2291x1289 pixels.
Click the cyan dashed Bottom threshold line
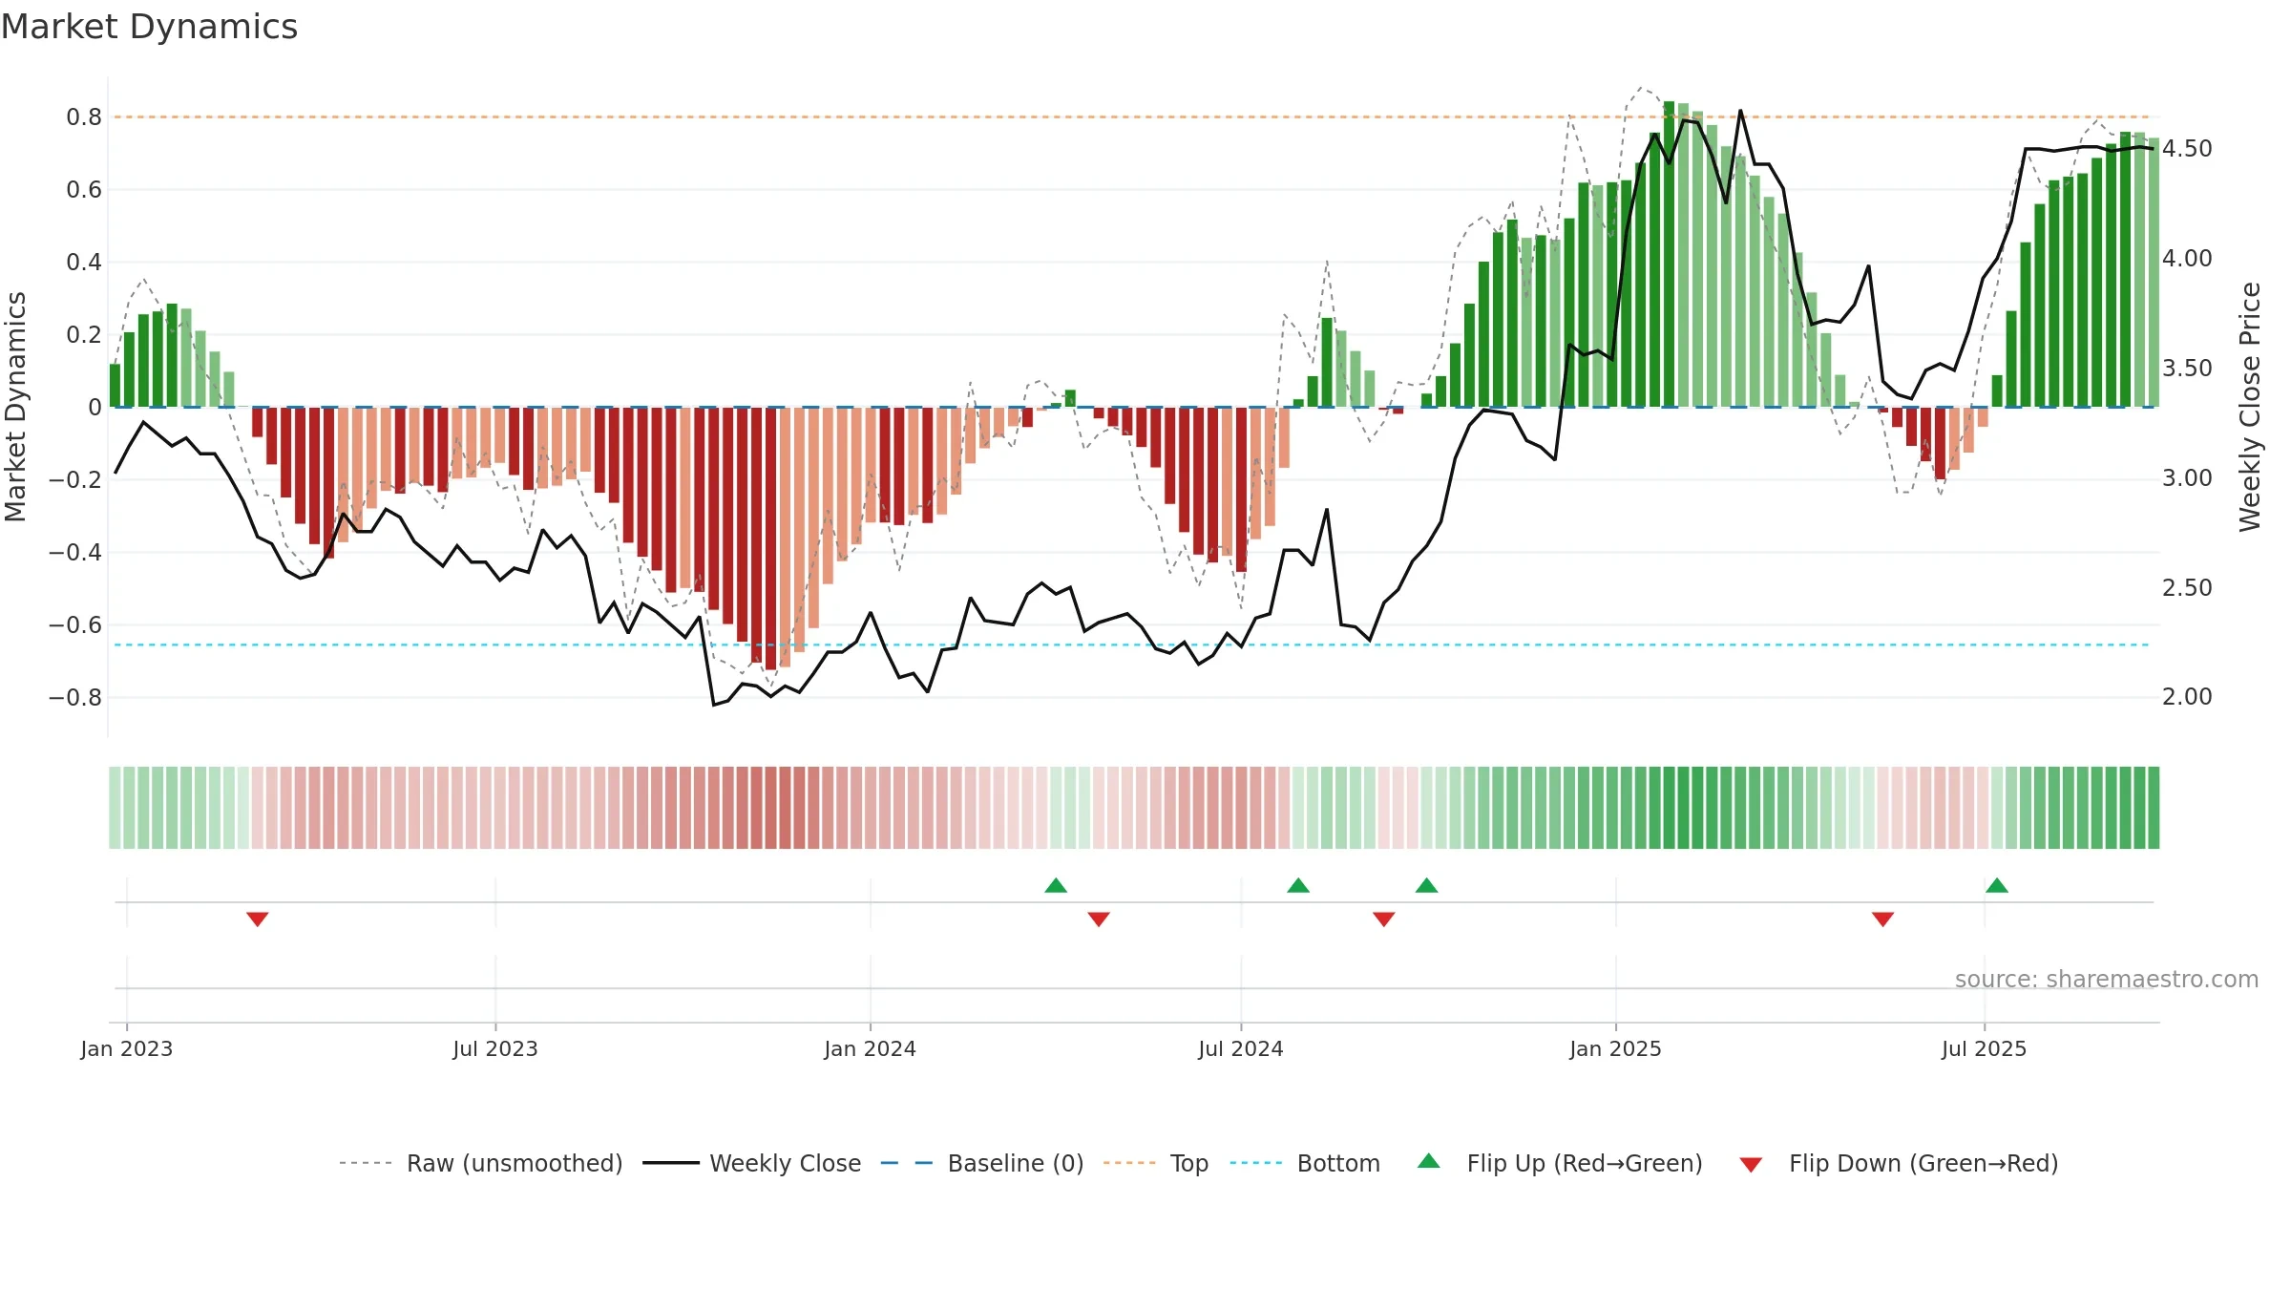point(1131,645)
